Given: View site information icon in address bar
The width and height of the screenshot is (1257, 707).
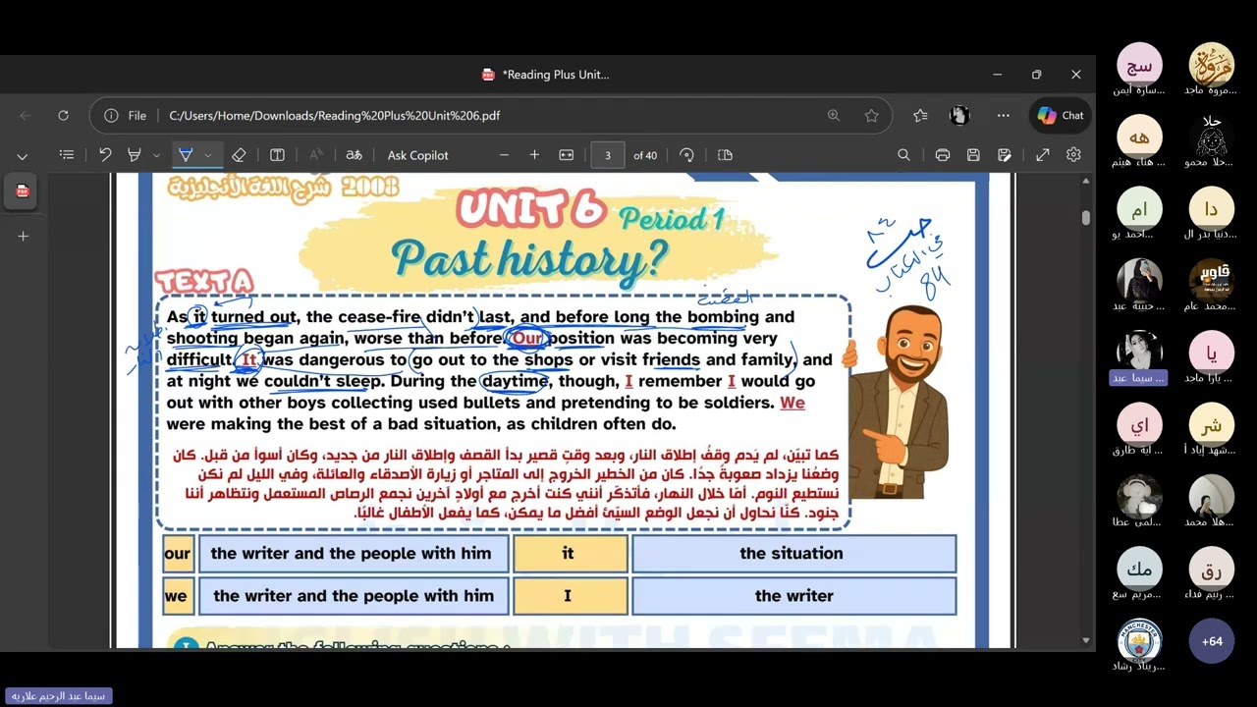Looking at the screenshot, I should pos(111,115).
